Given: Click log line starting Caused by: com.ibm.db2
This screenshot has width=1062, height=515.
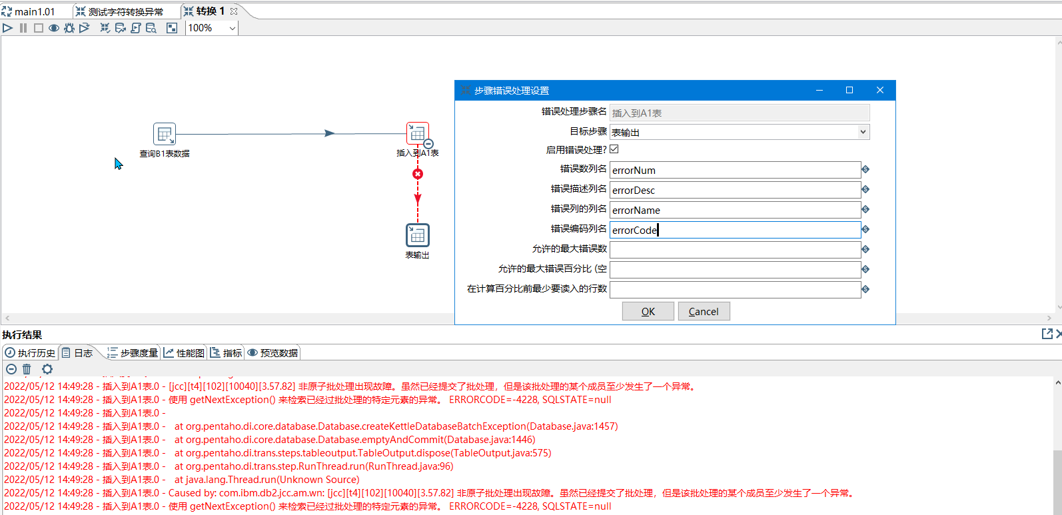Looking at the screenshot, I should [430, 493].
